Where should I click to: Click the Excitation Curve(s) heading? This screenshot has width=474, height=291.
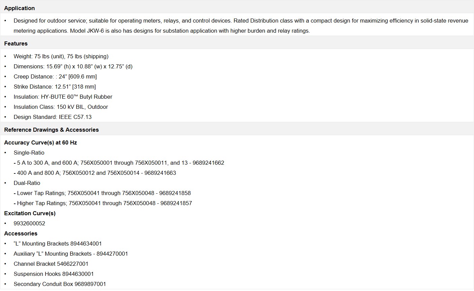pos(30,213)
